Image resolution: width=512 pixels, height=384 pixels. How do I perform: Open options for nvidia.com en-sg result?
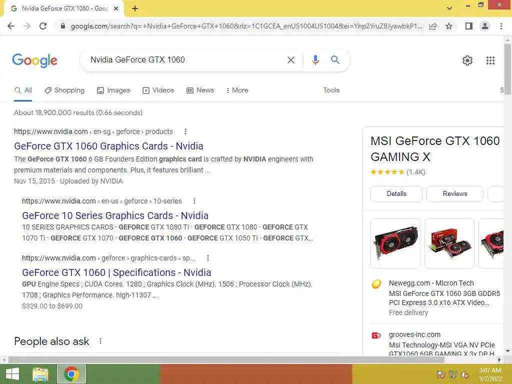185,131
